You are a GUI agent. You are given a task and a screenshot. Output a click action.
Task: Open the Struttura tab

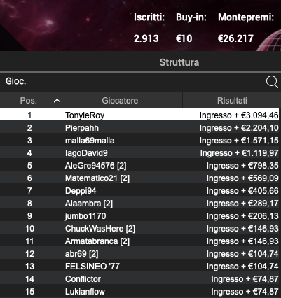179,62
